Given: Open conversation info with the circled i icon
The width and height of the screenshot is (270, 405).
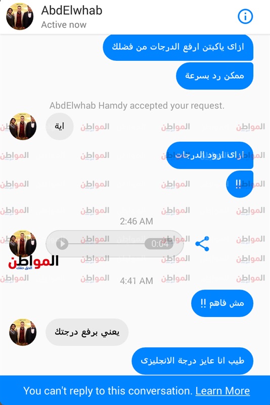Looking at the screenshot, I should [x=245, y=17].
